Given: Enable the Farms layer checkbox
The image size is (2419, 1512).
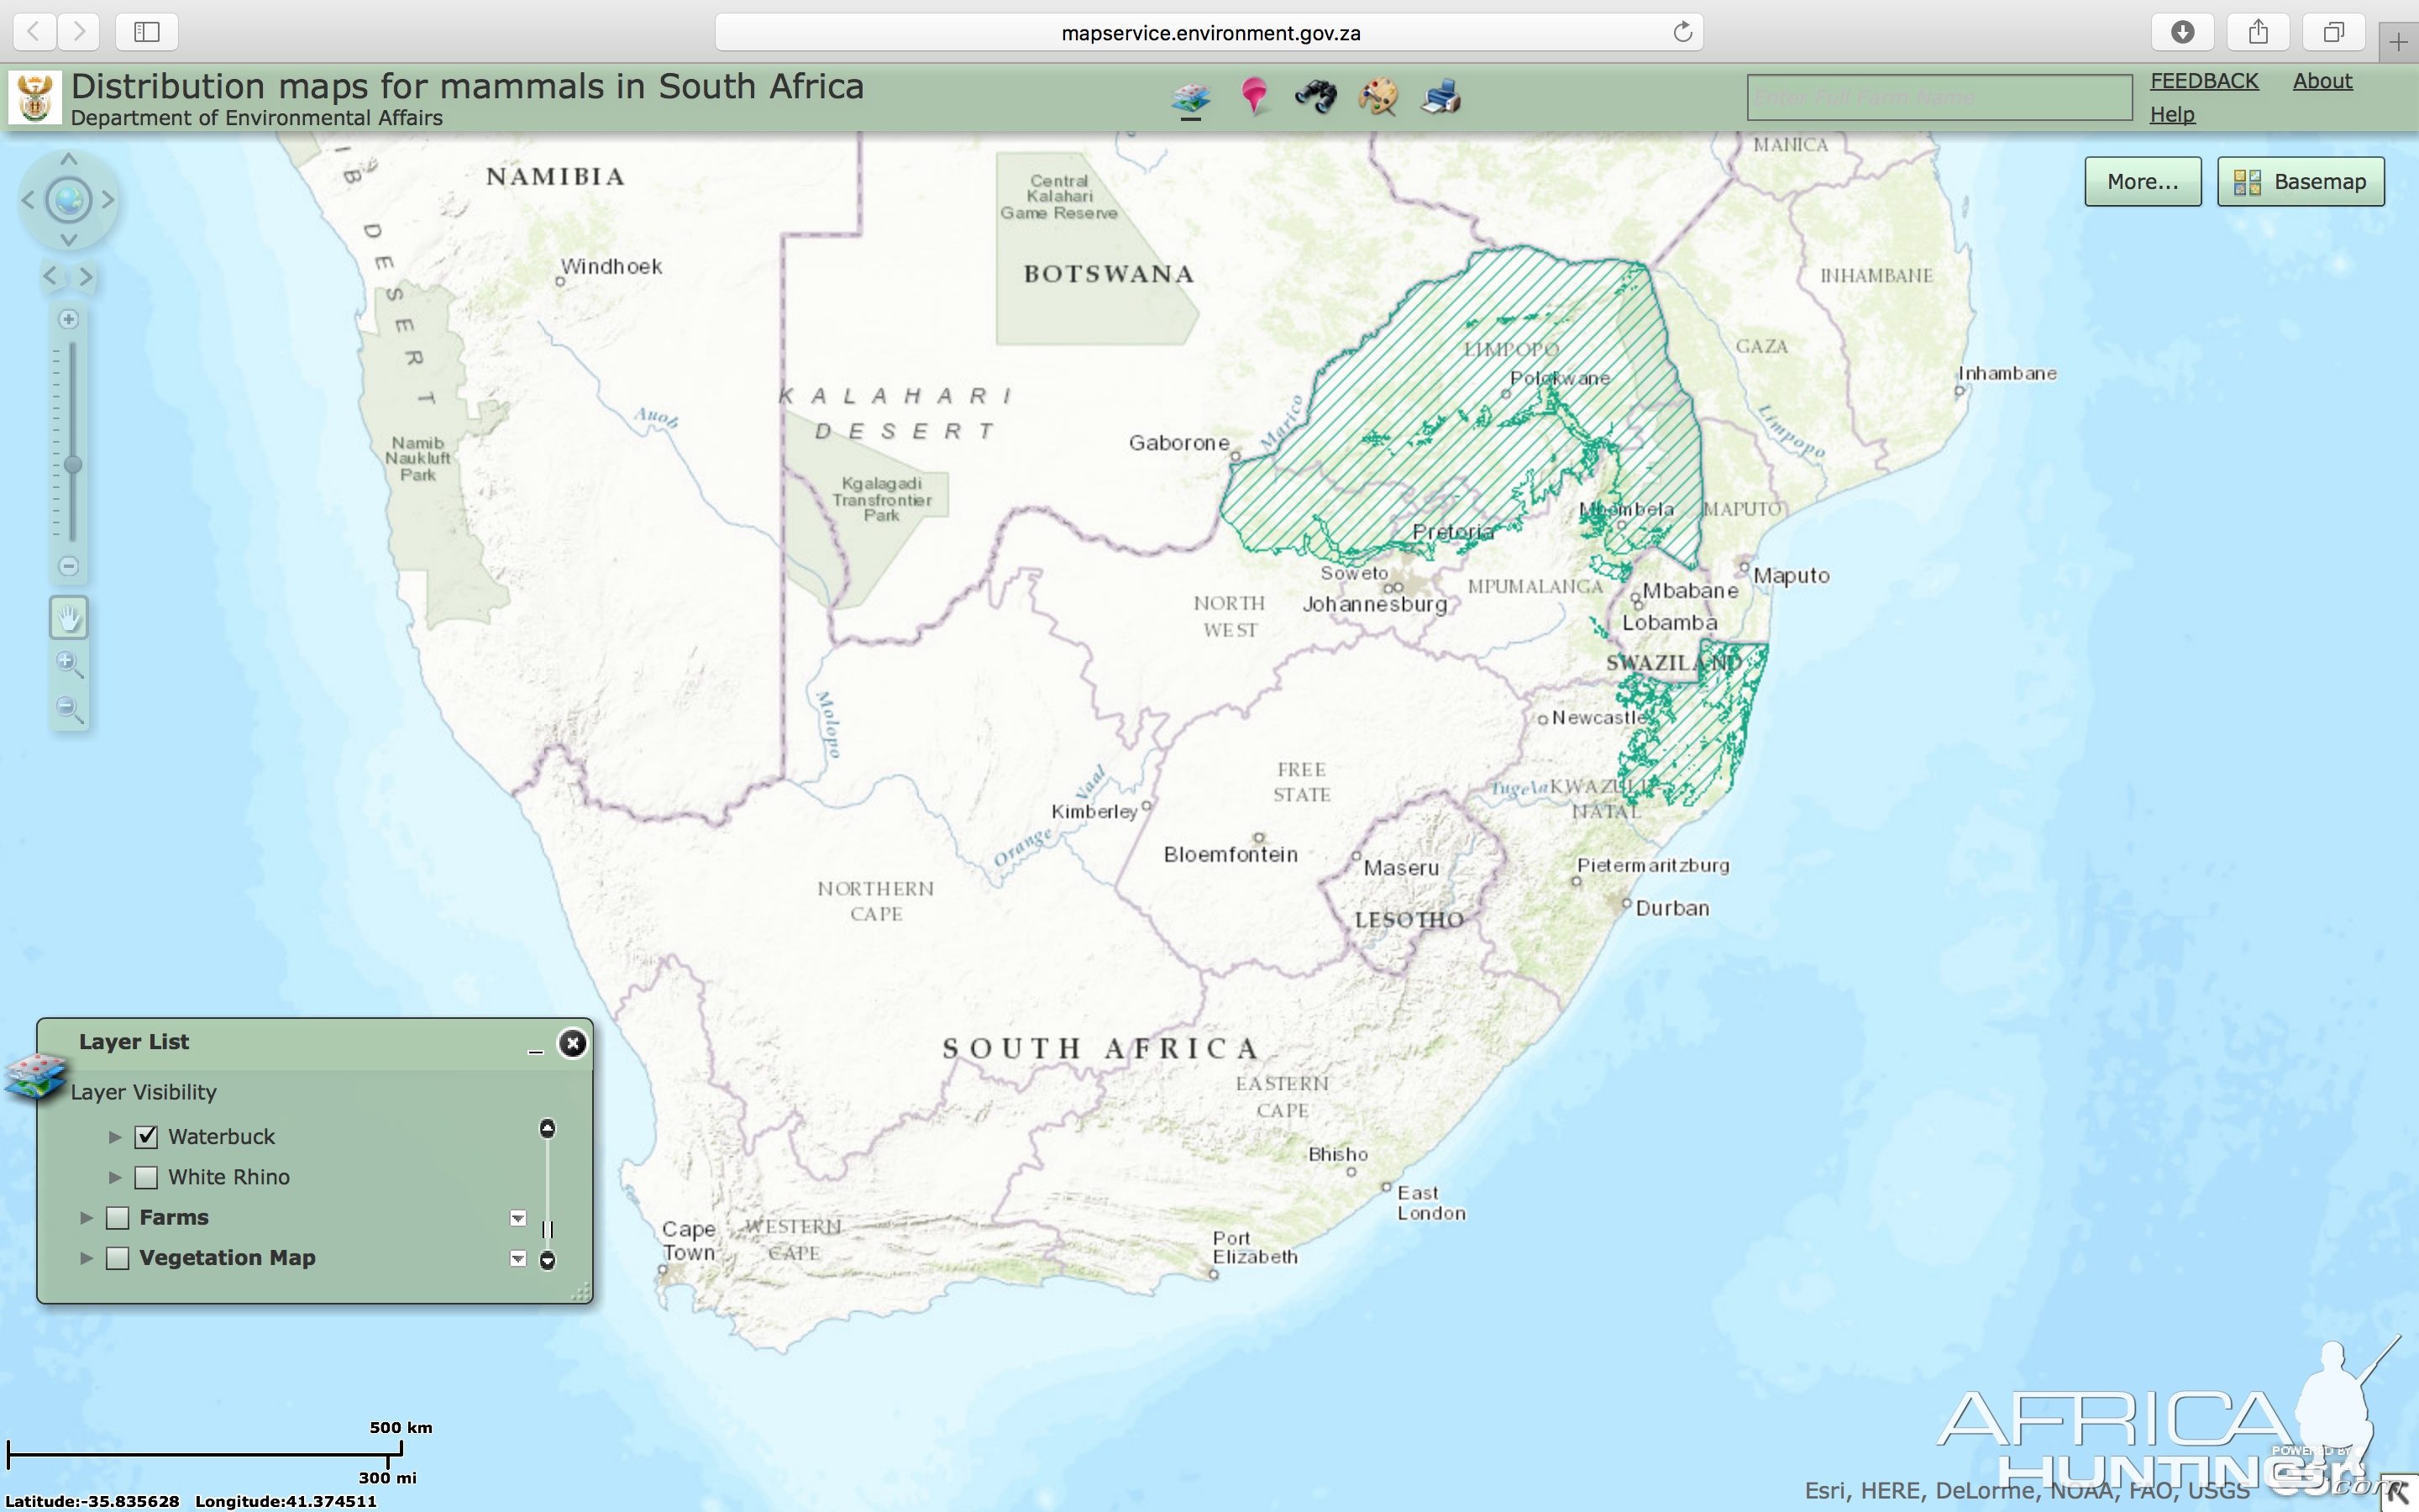Looking at the screenshot, I should point(118,1215).
